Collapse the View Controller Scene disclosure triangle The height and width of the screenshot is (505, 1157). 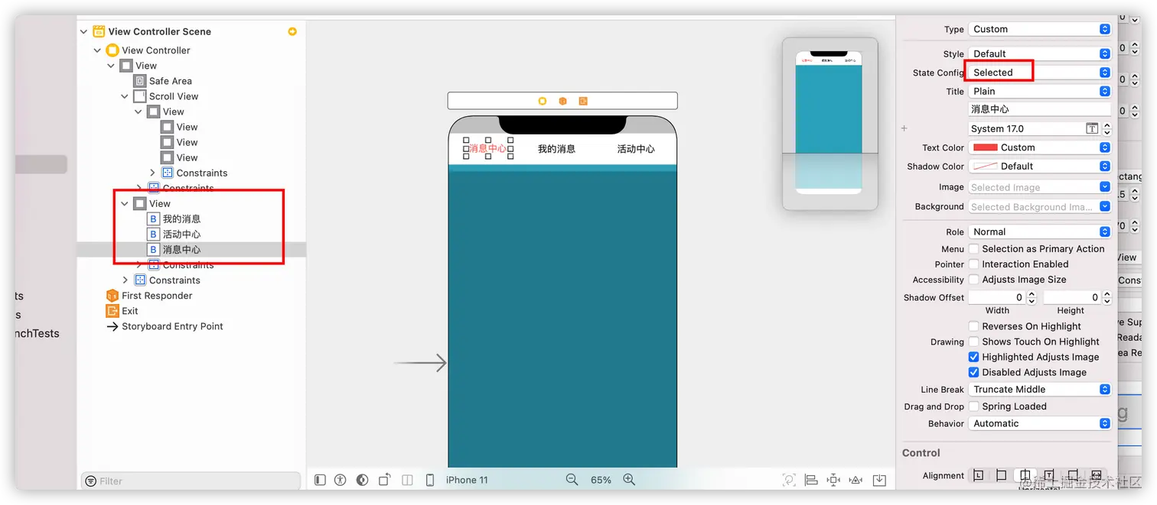click(x=83, y=31)
